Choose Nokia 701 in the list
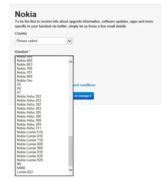 [x=42, y=72]
